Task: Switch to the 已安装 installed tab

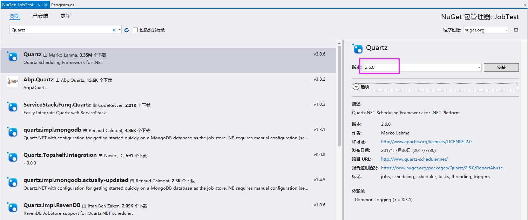Action: (40, 16)
